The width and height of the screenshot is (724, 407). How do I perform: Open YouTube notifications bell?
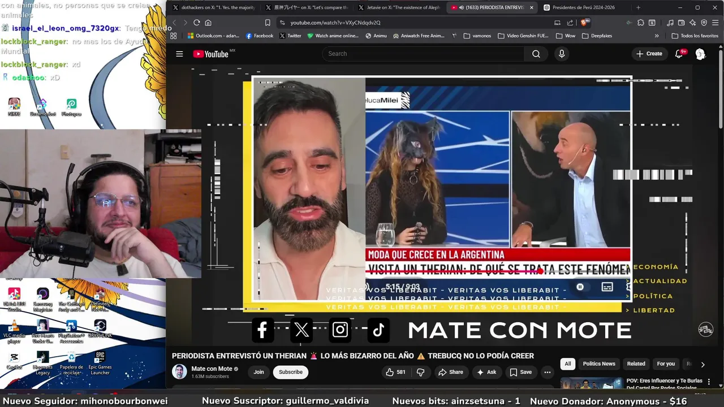click(679, 54)
